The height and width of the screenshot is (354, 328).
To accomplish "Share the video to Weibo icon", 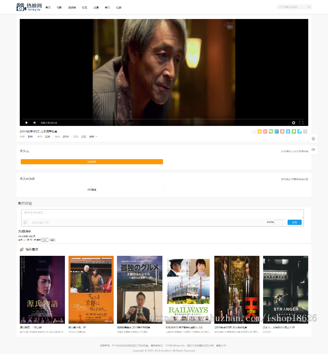I will (x=265, y=131).
